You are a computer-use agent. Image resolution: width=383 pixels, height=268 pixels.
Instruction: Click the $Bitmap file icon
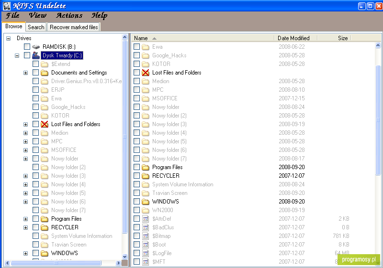coord(146,236)
